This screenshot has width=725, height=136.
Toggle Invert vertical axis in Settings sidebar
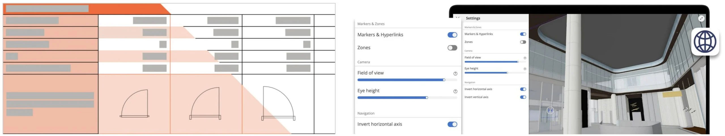tap(523, 97)
